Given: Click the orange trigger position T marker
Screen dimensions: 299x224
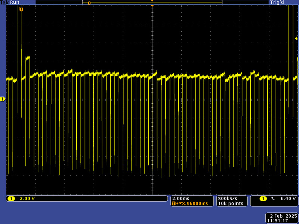Looking at the screenshot, I should point(21,9).
